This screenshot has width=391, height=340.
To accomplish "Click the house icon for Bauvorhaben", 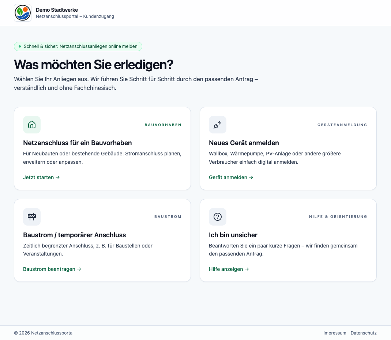I will click(32, 125).
